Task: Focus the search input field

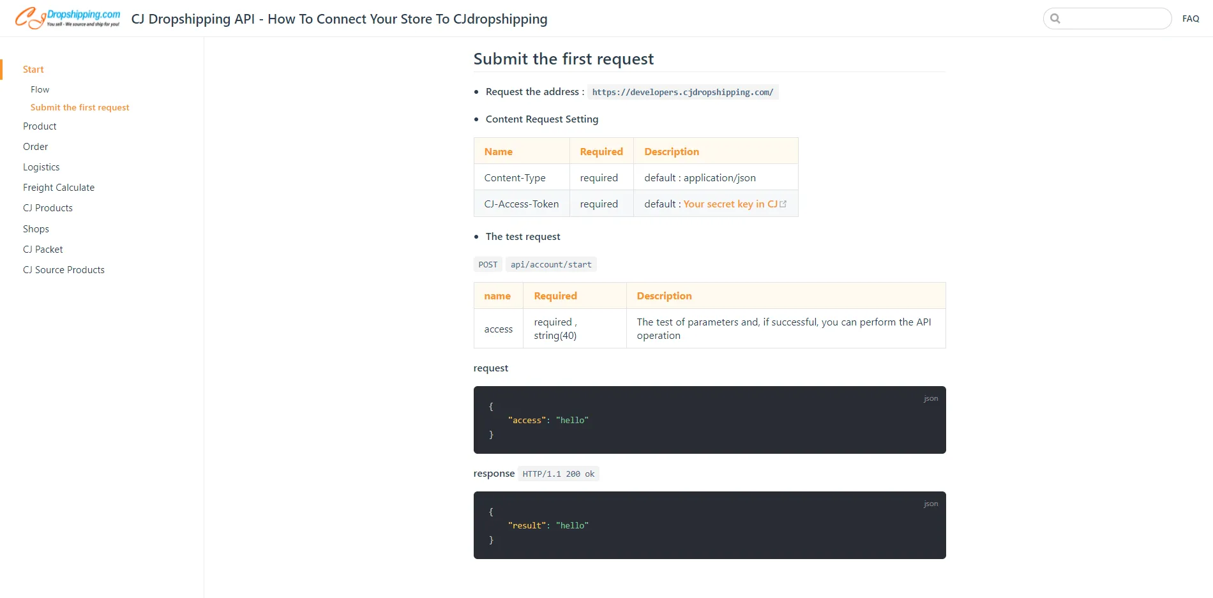Action: pos(1115,19)
